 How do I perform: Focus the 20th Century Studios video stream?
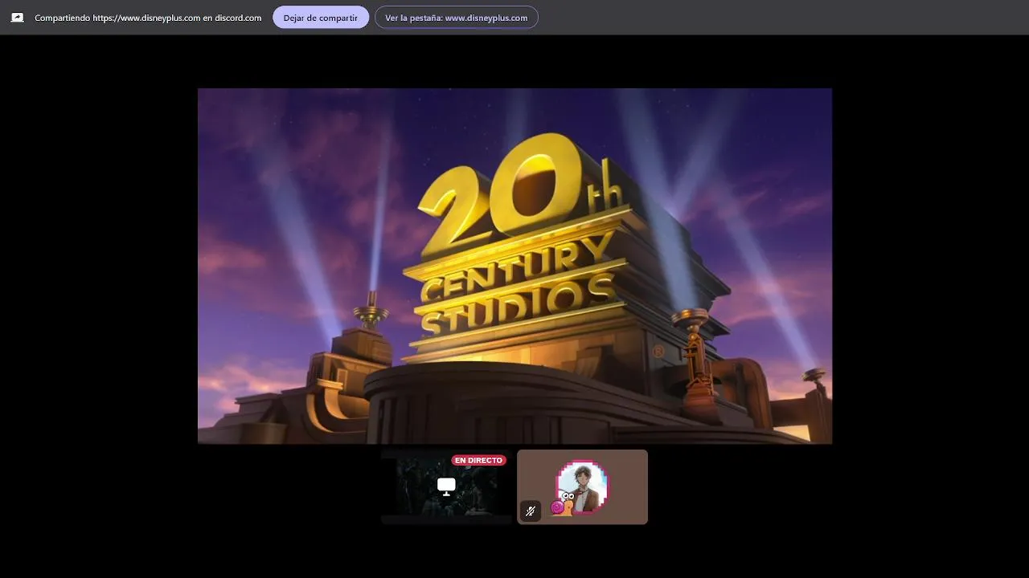514,266
